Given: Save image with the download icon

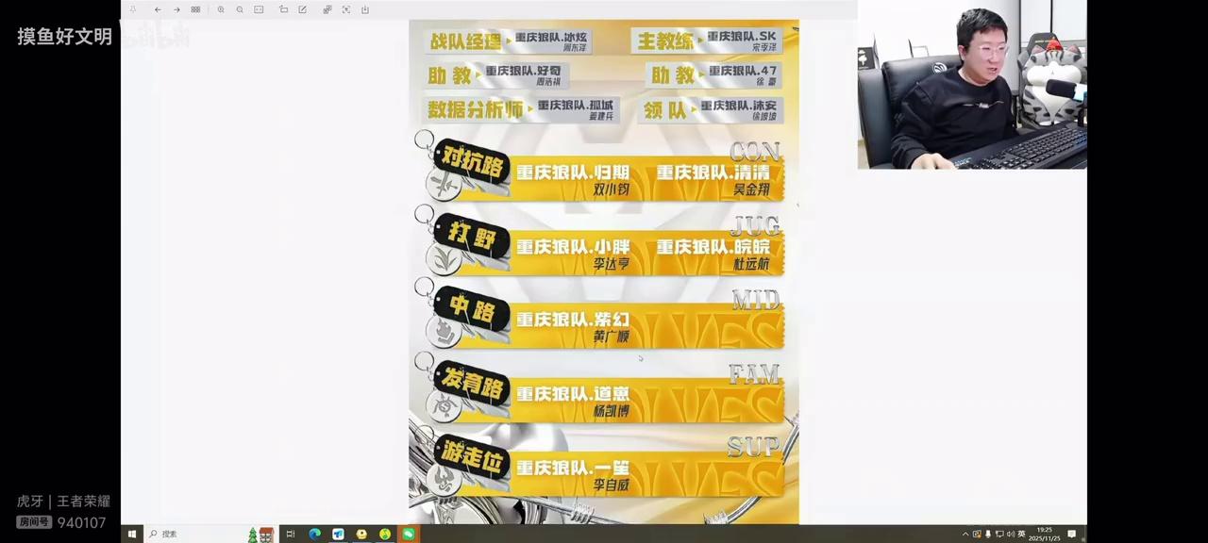Looking at the screenshot, I should pos(365,9).
